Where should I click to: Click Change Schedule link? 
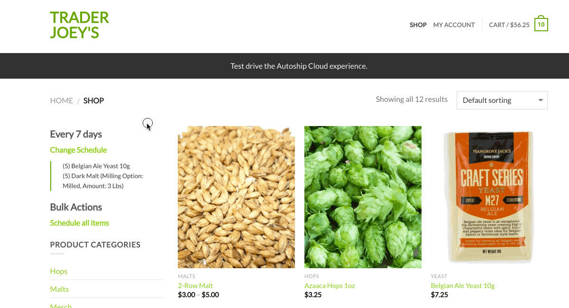tap(78, 150)
